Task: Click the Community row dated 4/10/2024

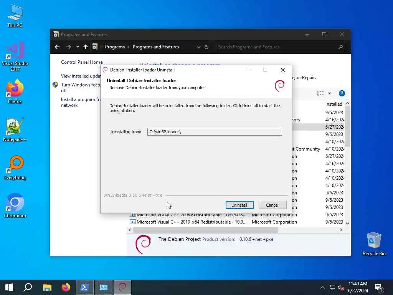Action: 318,149
